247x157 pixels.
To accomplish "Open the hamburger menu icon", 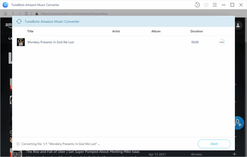I will pyautogui.click(x=215, y=5).
